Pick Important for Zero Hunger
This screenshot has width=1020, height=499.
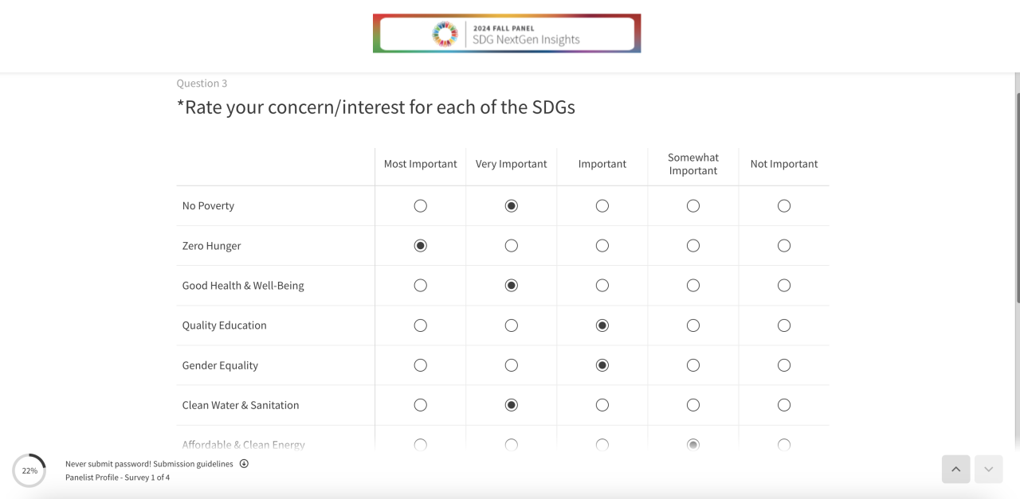tap(602, 246)
